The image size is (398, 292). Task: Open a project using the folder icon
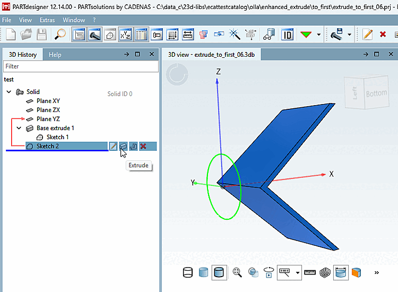click(x=26, y=35)
